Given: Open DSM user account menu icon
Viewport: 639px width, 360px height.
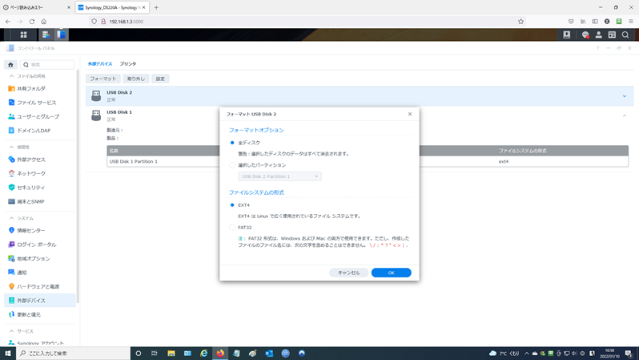Looking at the screenshot, I should click(x=598, y=34).
